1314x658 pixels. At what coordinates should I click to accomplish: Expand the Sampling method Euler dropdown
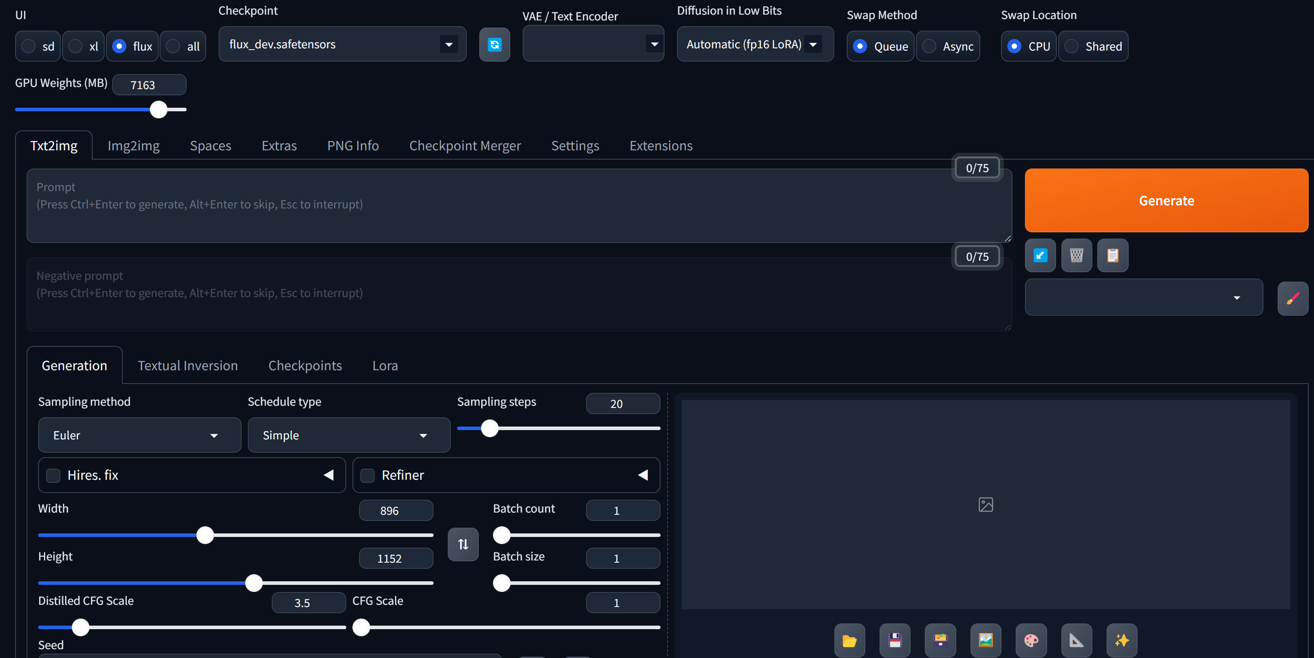coord(139,435)
